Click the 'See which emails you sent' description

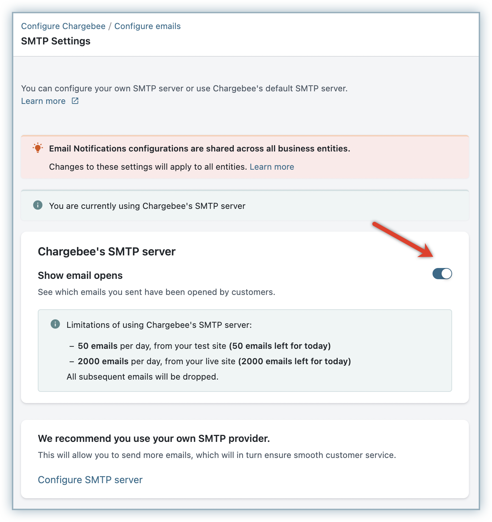point(156,292)
